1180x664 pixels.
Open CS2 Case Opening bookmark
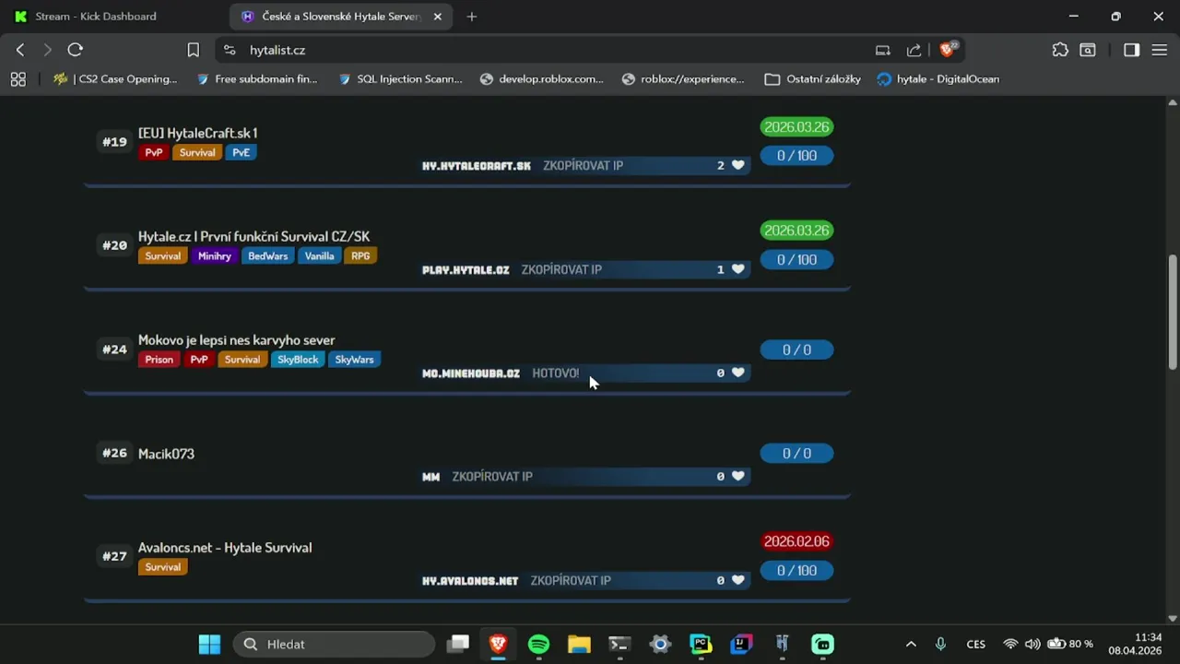click(x=115, y=79)
